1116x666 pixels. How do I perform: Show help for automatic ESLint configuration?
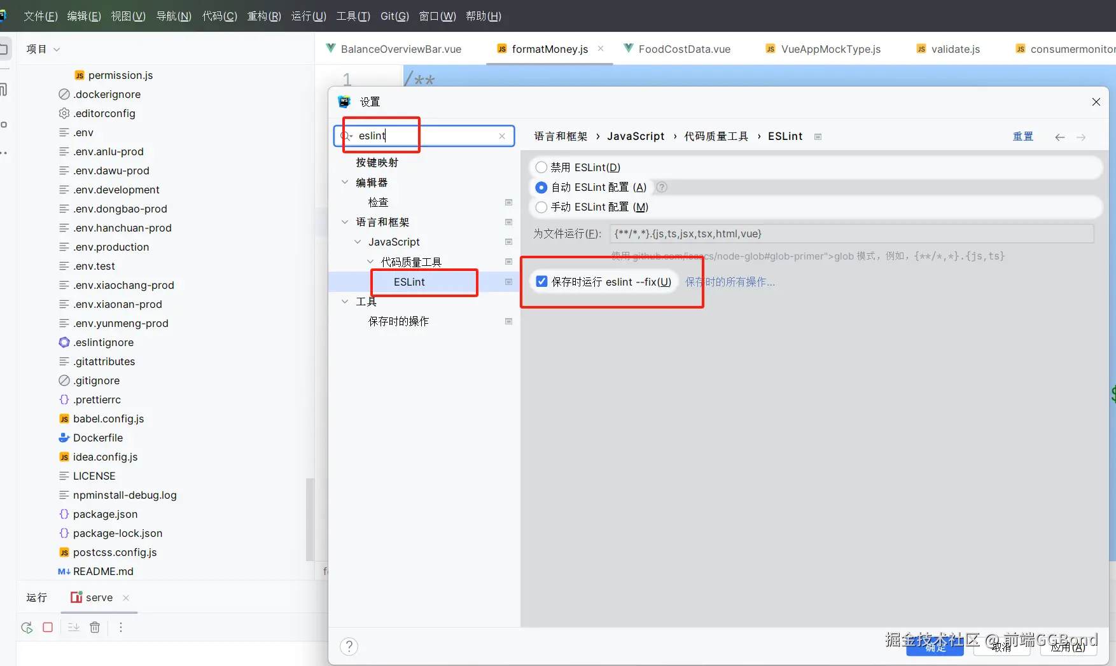tap(662, 187)
